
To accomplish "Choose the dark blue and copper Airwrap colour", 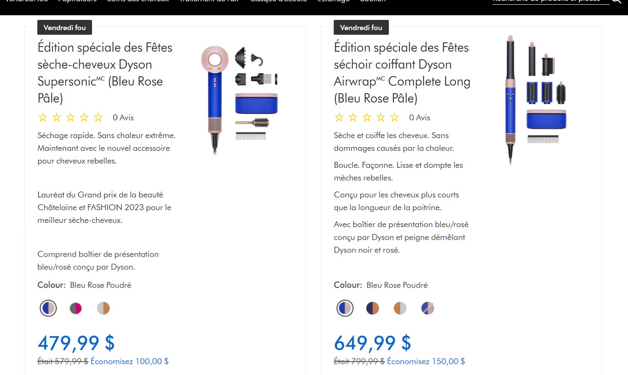I will [372, 308].
